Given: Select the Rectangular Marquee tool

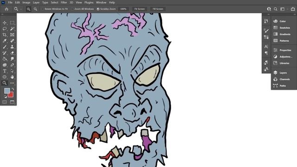Looking at the screenshot, I should 12,23.
